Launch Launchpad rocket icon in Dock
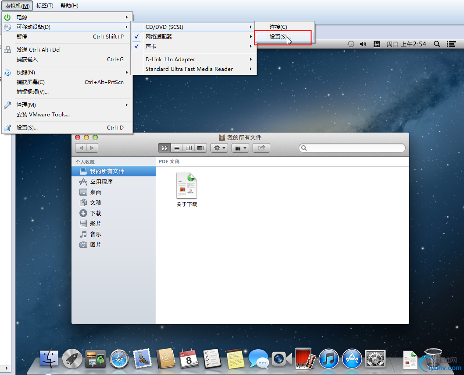Screen dimensions: 464x375 pyautogui.click(x=72, y=358)
